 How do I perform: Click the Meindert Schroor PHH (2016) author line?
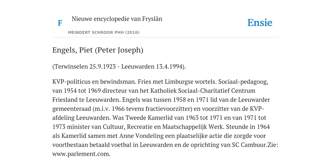pos(104,33)
